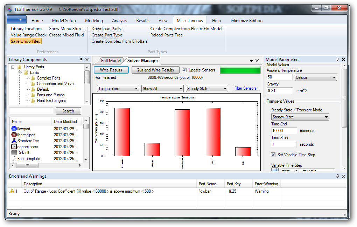Open the Help ribbon tab
This screenshot has height=227, width=357.
coord(216,21)
